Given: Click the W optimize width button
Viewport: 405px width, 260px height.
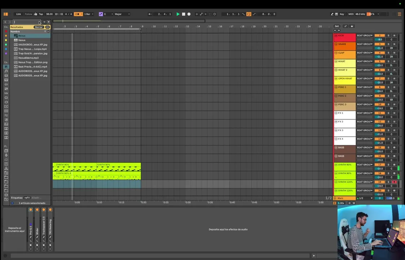Looking at the screenshot, I should coord(354,203).
